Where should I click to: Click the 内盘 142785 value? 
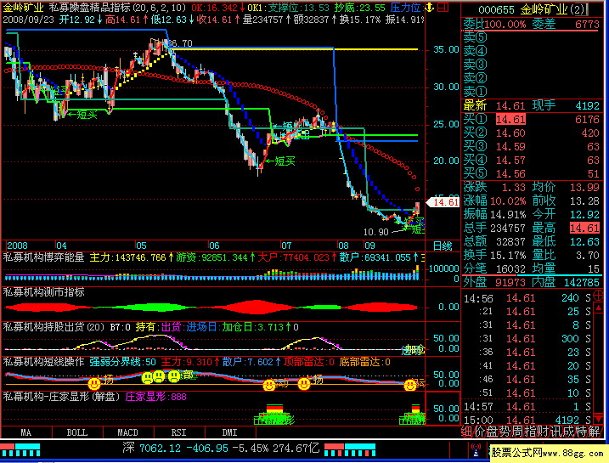[581, 282]
